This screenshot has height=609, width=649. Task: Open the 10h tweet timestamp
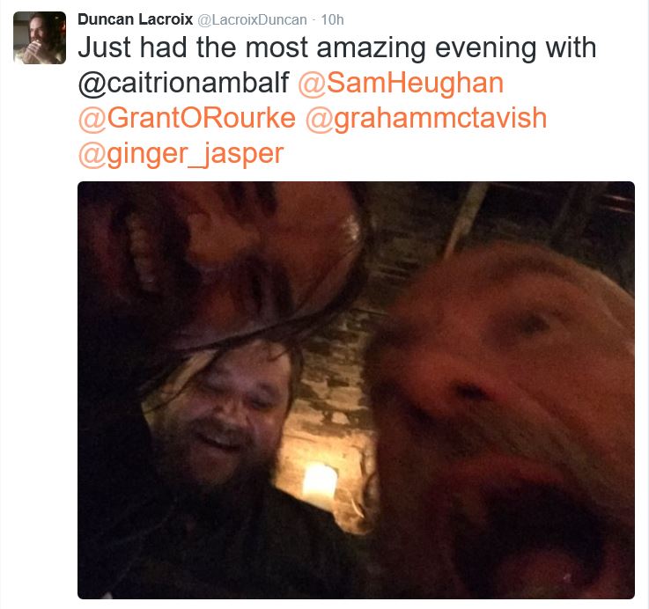[x=332, y=20]
